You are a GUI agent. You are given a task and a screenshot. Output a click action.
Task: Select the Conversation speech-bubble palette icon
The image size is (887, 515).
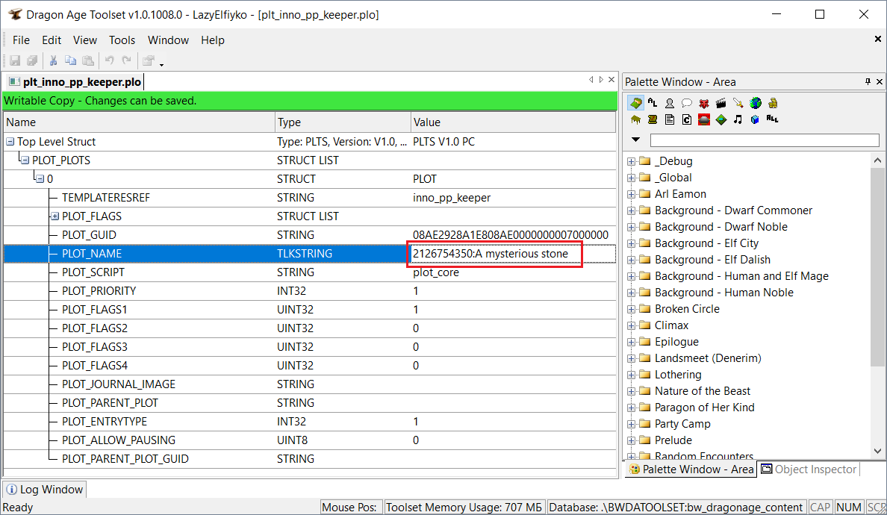tap(687, 103)
